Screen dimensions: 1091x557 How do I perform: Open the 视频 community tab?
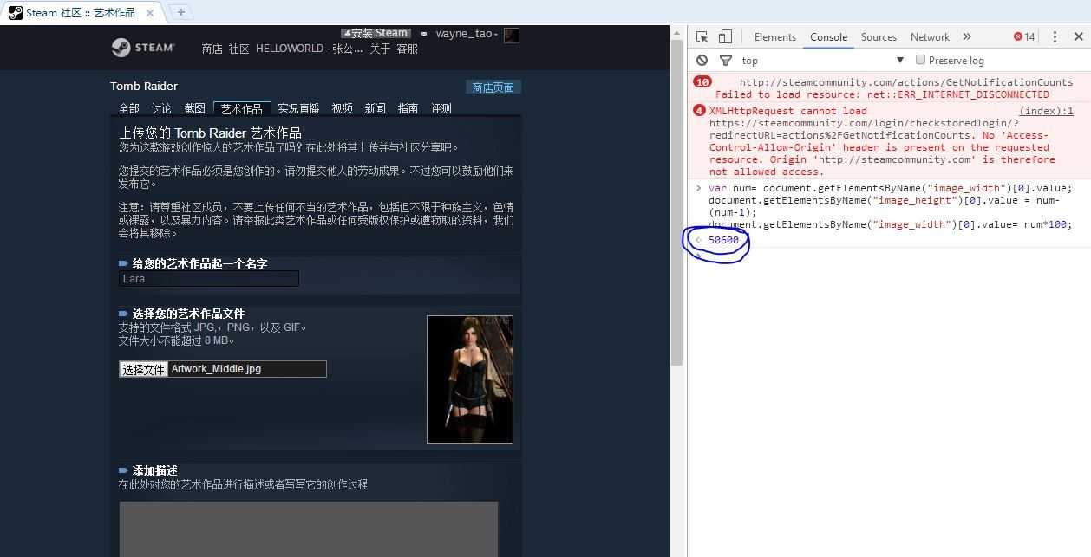pyautogui.click(x=342, y=108)
